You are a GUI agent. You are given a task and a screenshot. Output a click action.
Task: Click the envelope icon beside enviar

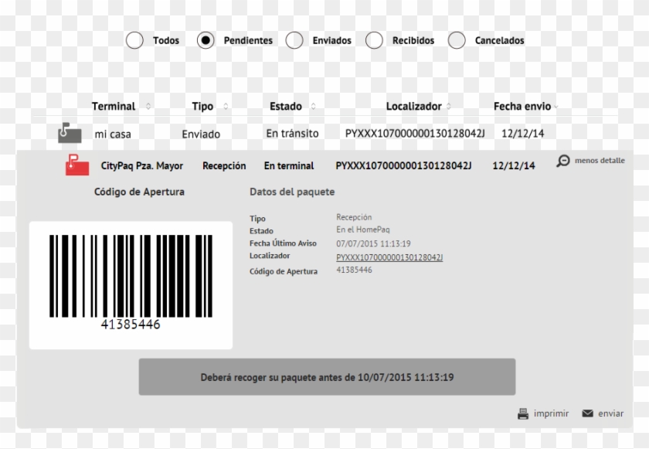[588, 413]
